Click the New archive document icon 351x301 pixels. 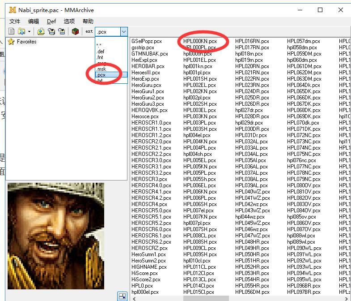11,31
